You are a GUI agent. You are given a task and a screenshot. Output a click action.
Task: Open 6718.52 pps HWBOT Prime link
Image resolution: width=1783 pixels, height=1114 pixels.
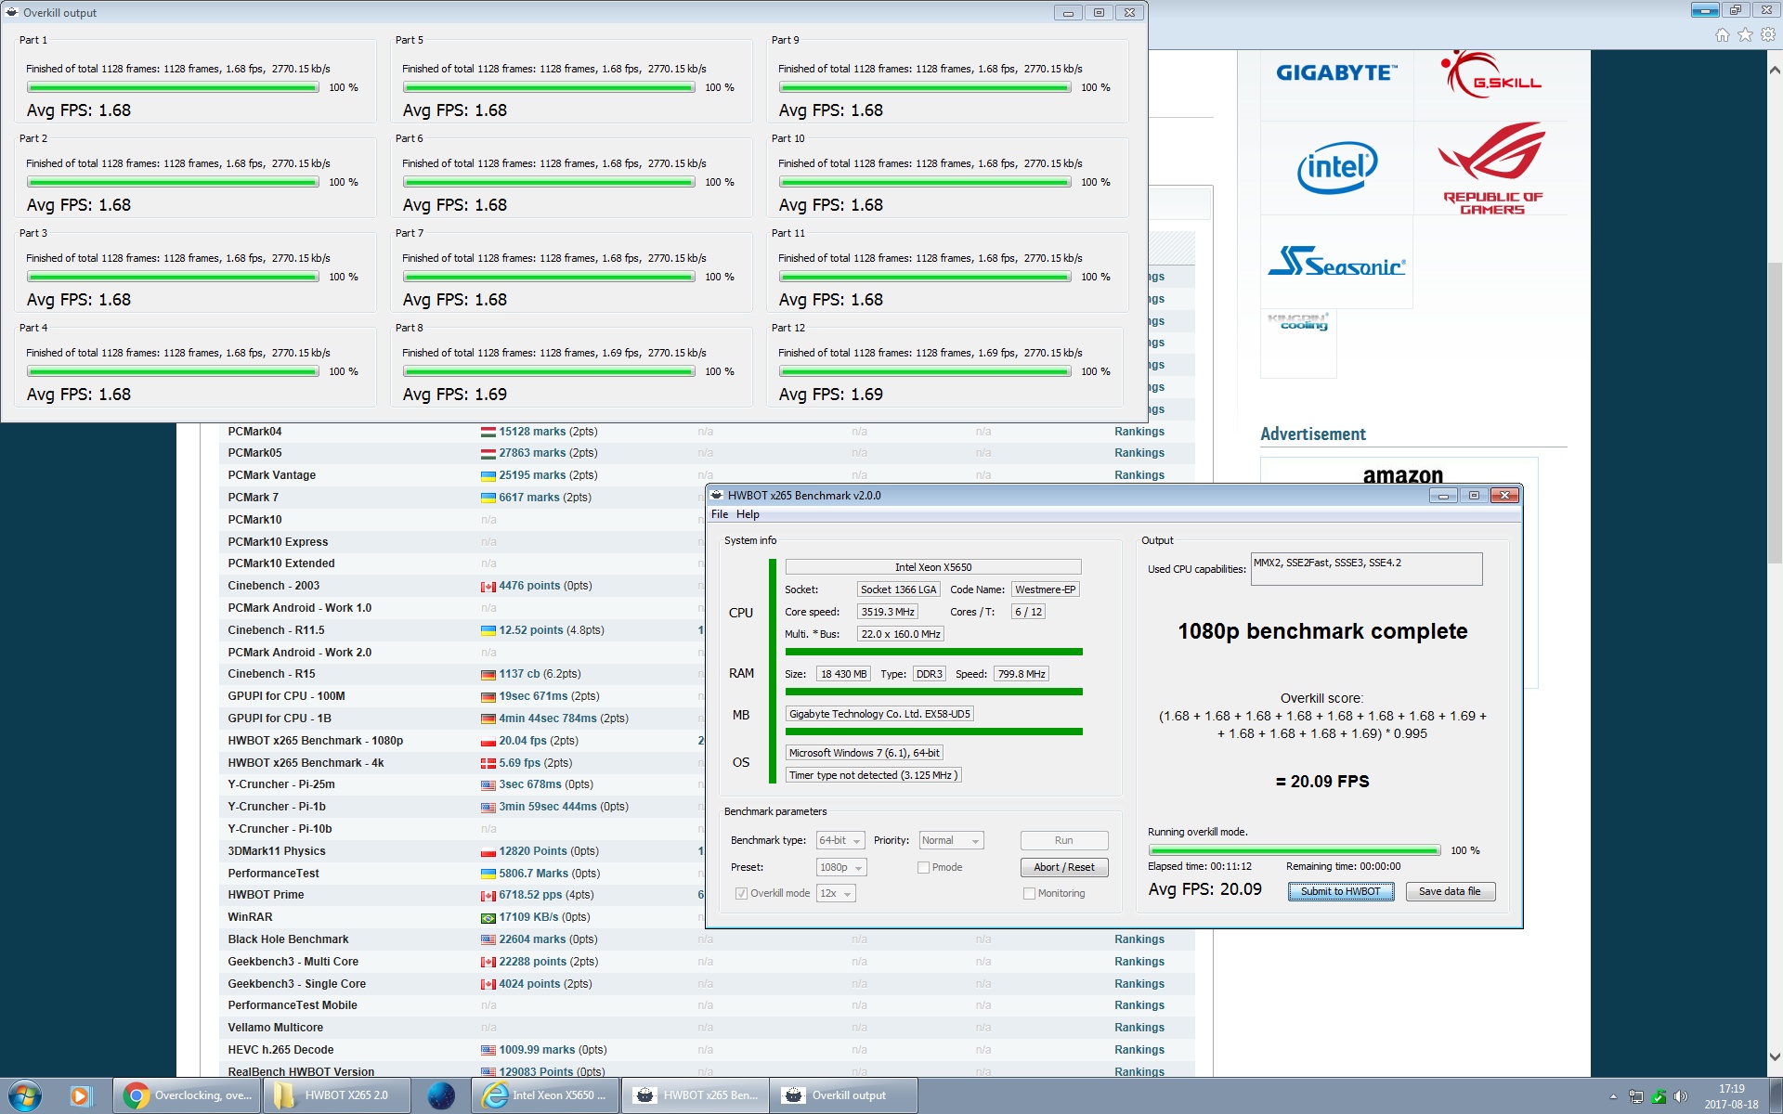point(530,895)
